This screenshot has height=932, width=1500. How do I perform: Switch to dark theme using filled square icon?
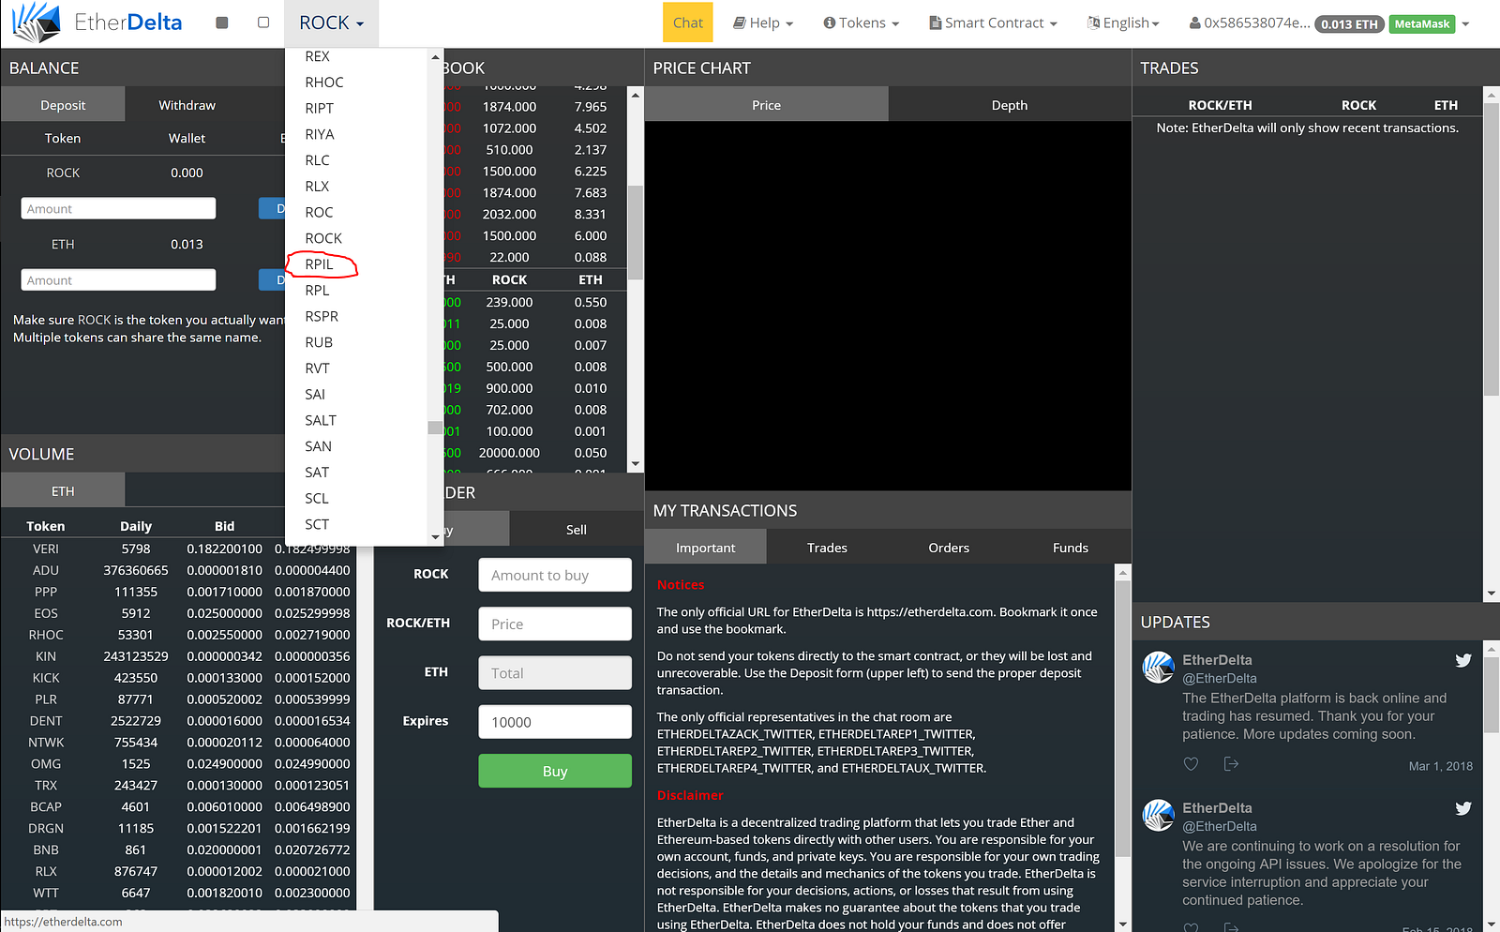[222, 23]
